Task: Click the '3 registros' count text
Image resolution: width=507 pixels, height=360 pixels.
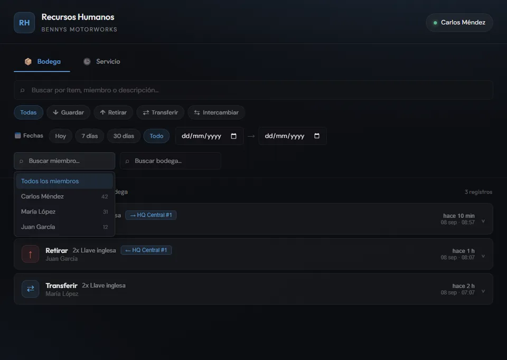Action: 478,192
